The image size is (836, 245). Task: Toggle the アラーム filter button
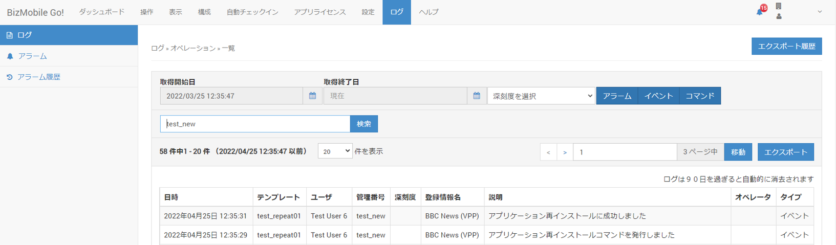pyautogui.click(x=617, y=96)
